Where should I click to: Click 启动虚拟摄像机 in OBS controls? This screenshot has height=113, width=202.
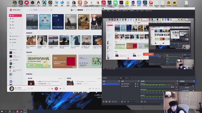(186, 91)
